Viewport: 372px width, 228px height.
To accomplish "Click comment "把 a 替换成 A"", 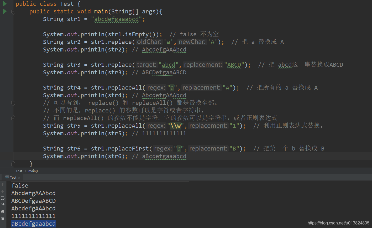I will [263, 42].
